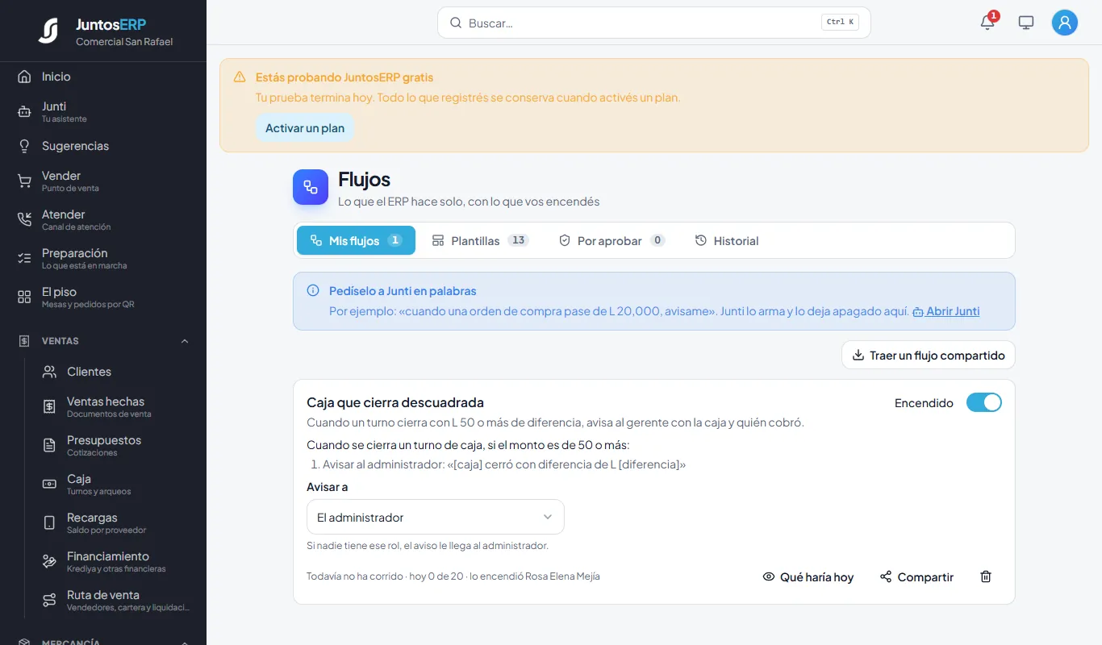Screen dimensions: 1102x645
Task: Focus the Buscar search field
Action: (x=654, y=23)
